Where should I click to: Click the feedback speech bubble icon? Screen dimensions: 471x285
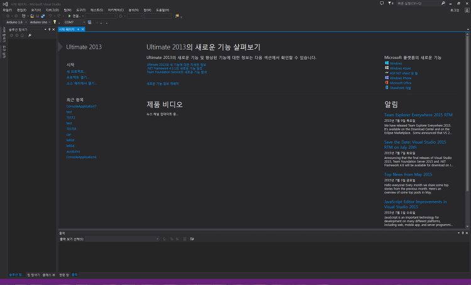click(x=382, y=3)
